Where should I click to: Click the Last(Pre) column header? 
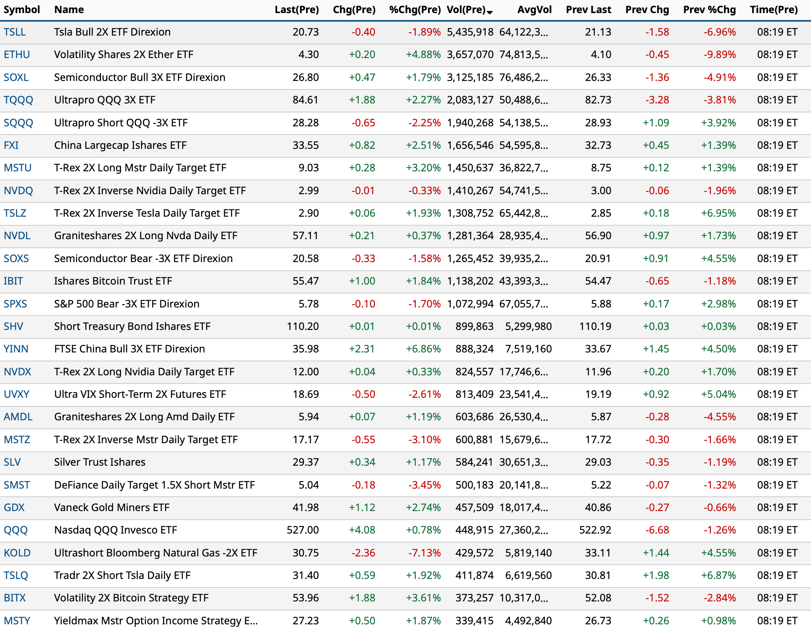(296, 10)
